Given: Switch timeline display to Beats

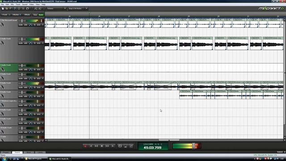Looking at the screenshot, I should [x=41, y=15].
